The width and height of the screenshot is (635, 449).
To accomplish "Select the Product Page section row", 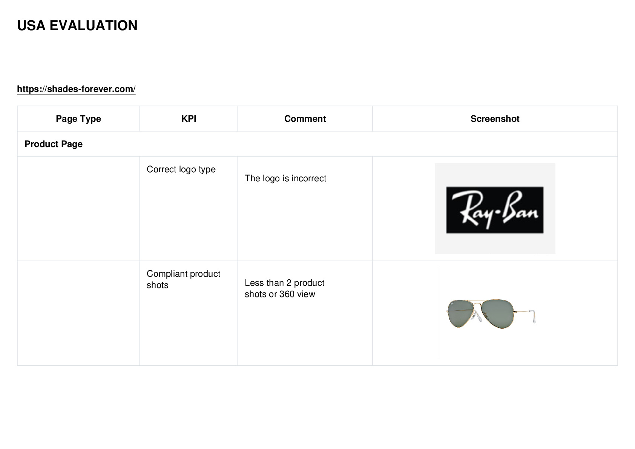I will [x=317, y=144].
